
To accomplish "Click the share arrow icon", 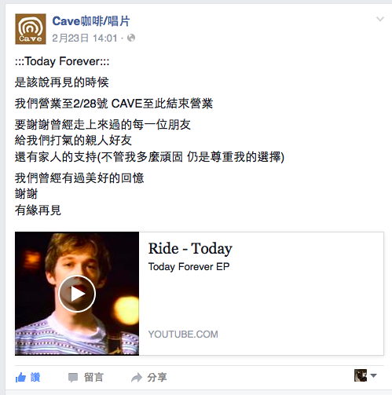I will [137, 378].
